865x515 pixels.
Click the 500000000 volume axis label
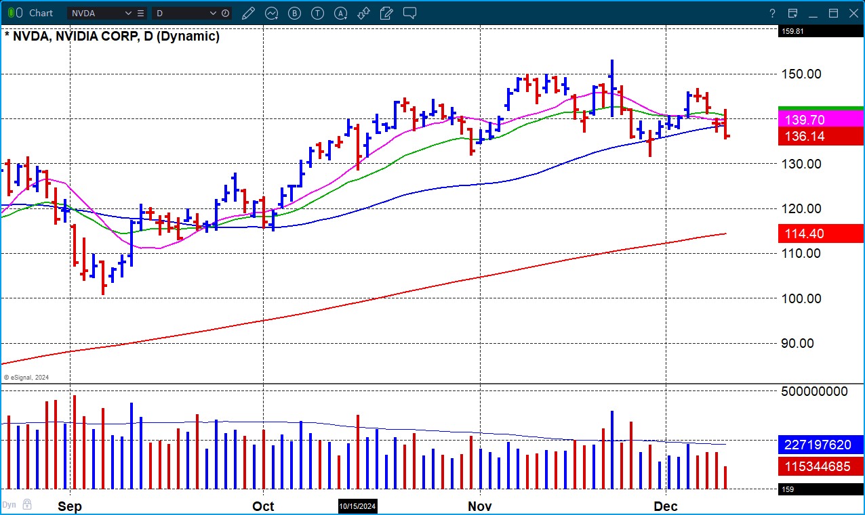coord(815,391)
